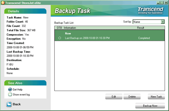Click the Details panel header
Viewport: 169px width, 111px height.
click(x=25, y=11)
